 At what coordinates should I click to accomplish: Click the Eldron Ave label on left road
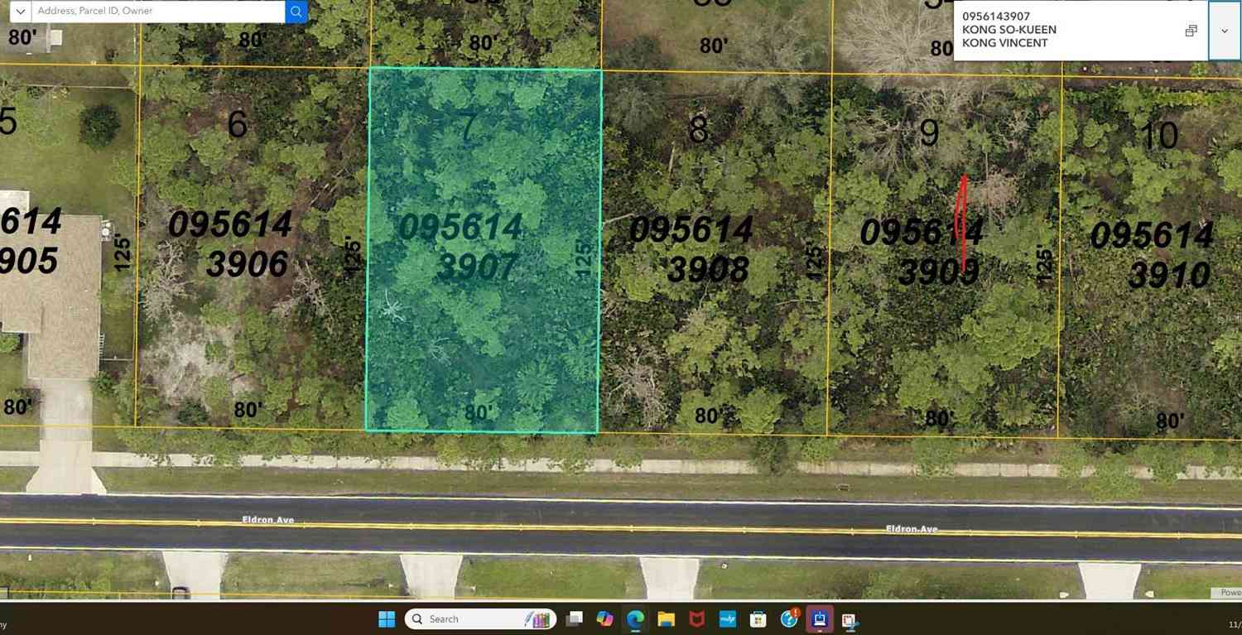tap(268, 520)
